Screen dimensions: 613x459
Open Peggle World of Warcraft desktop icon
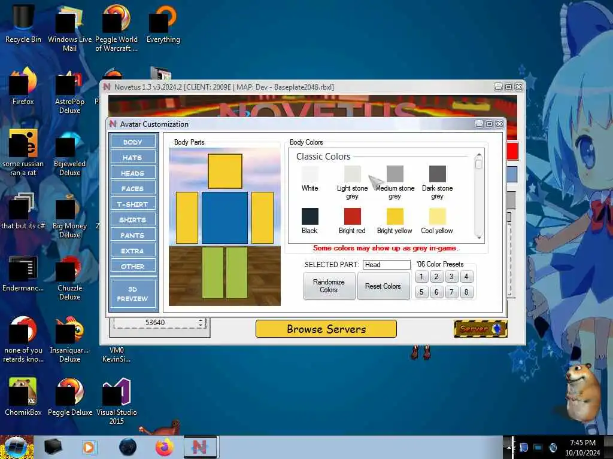point(117,29)
